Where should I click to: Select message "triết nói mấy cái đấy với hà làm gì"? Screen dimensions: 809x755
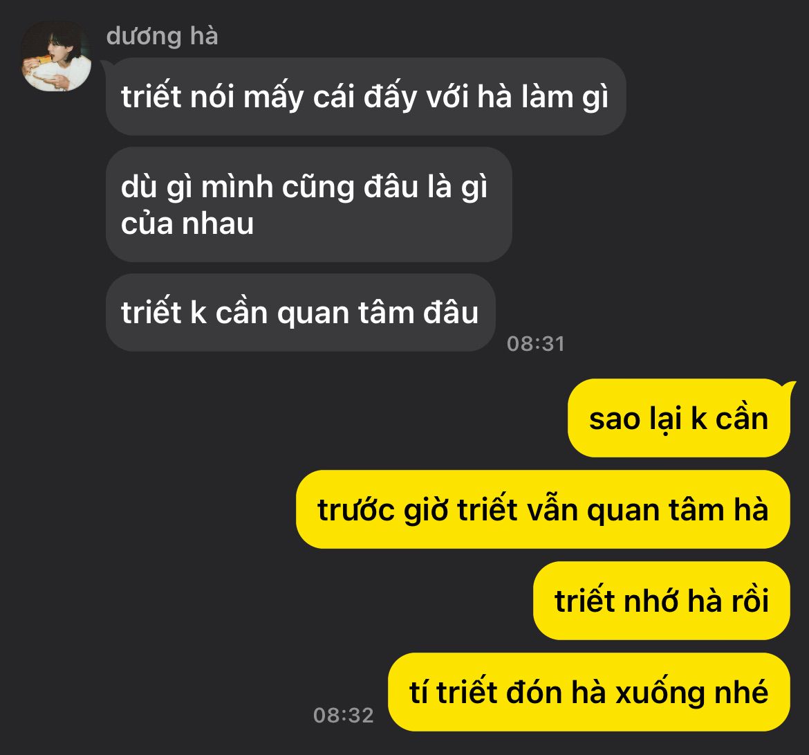pyautogui.click(x=365, y=97)
